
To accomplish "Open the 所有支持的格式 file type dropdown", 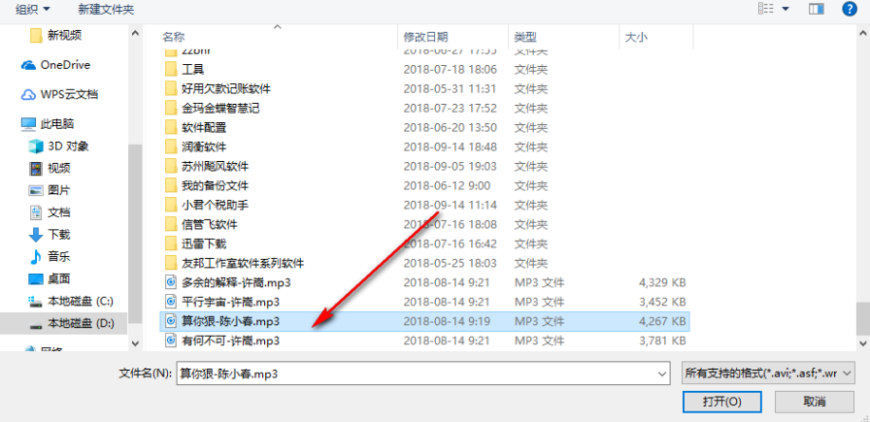I will tap(767, 373).
